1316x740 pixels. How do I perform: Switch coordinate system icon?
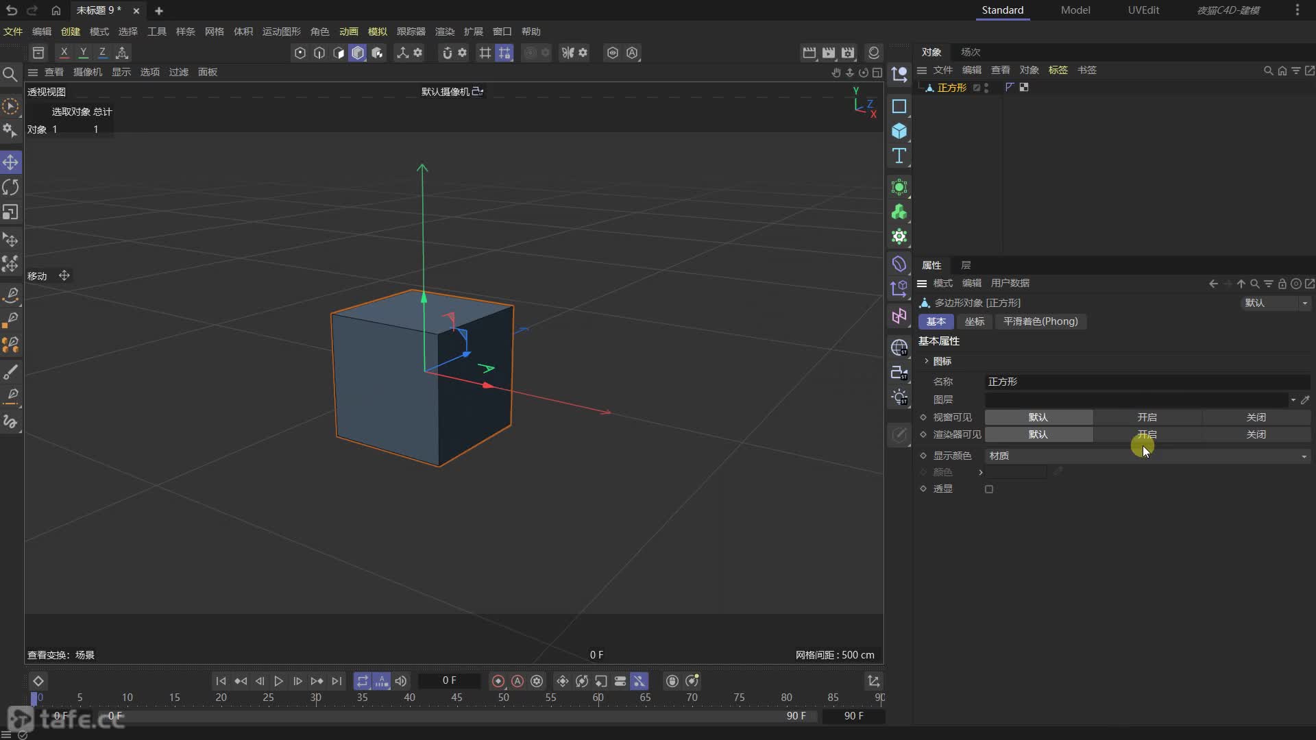(122, 52)
